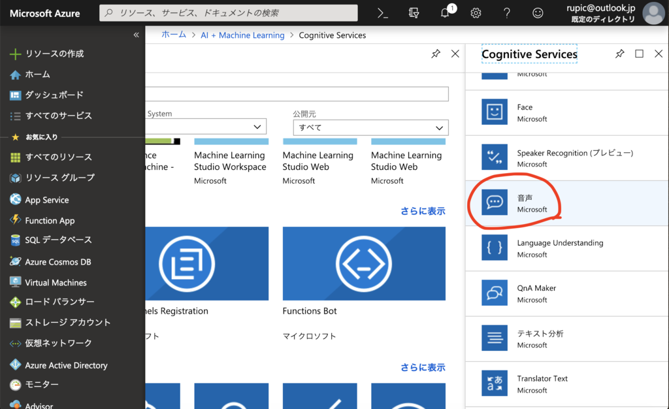Open the notifications bell
This screenshot has height=409, width=669.
coord(446,13)
